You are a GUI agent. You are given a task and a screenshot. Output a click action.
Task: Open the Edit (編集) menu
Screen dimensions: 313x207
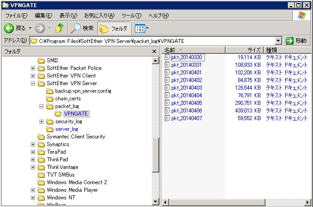[x=43, y=15]
